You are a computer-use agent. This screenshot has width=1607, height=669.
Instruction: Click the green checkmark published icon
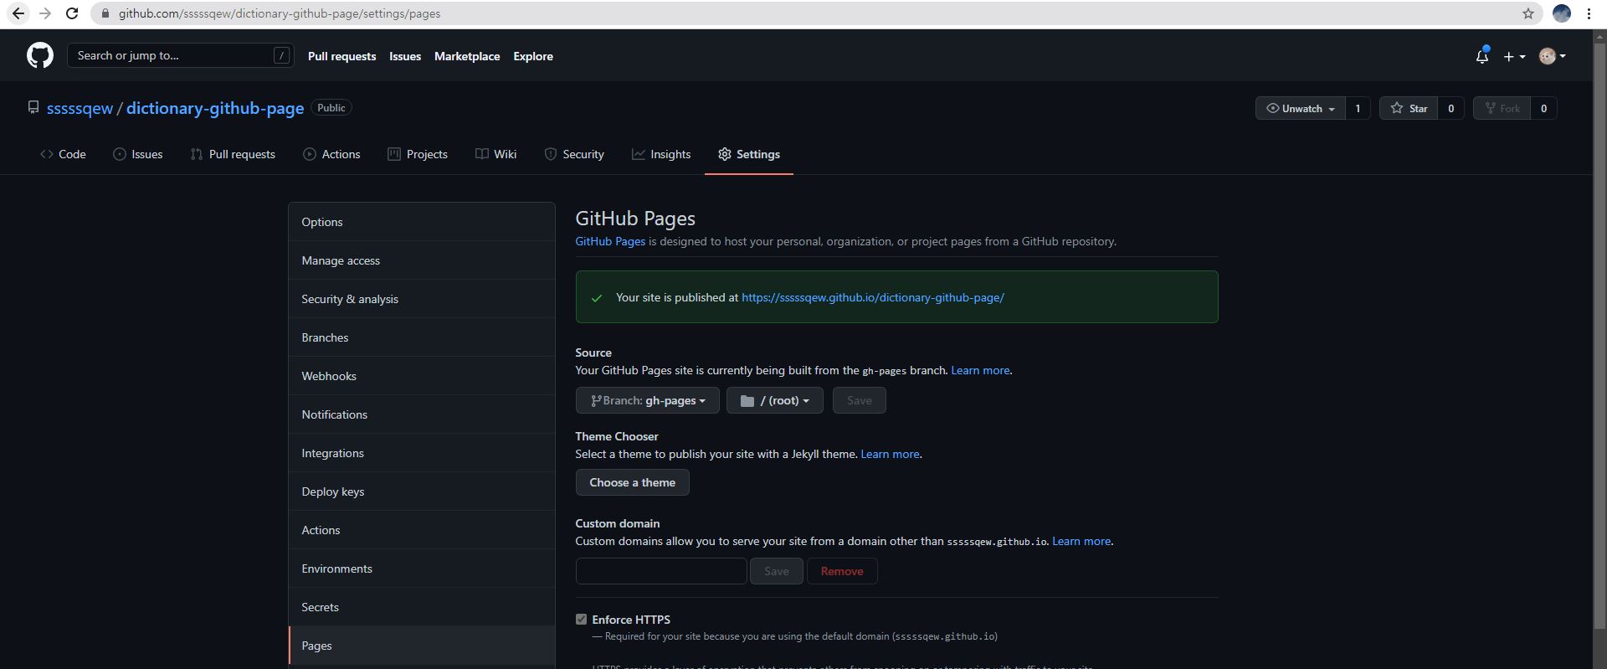pos(597,298)
